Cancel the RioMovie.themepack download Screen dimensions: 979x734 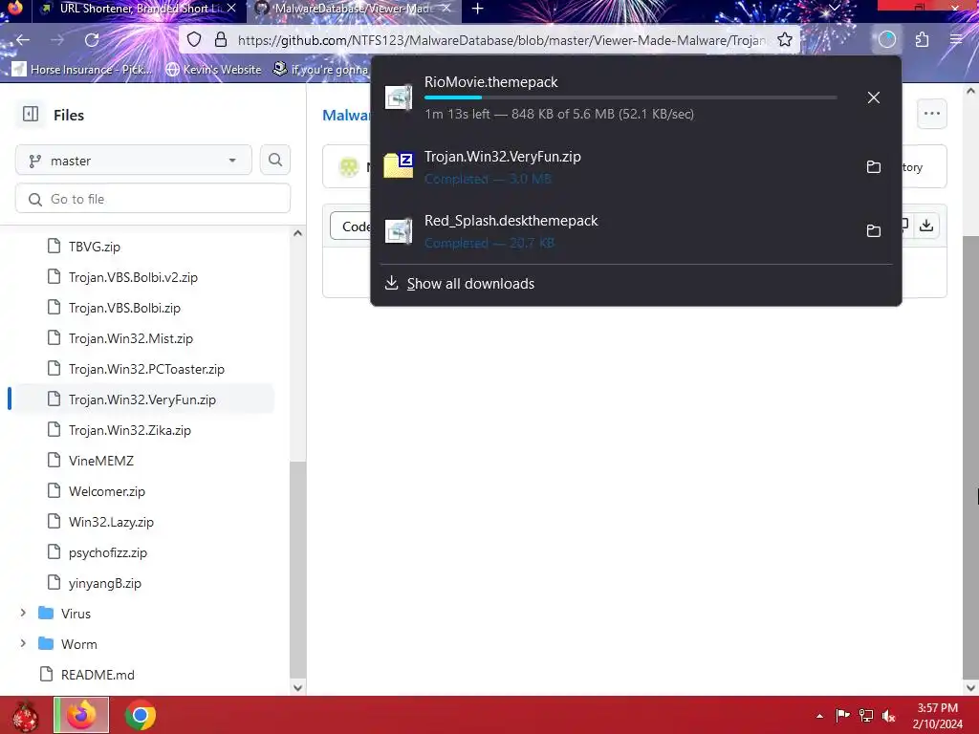pyautogui.click(x=874, y=97)
